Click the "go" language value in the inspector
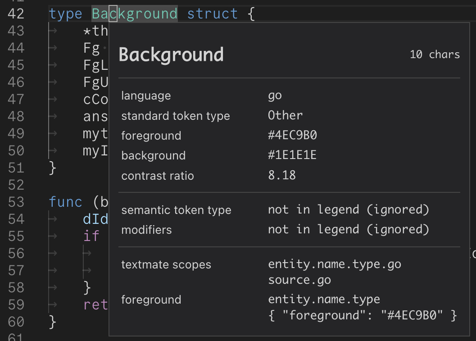The height and width of the screenshot is (341, 476). (274, 95)
